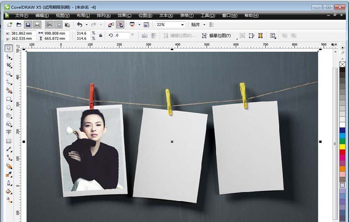Viewport: 349px width, 222px height.
Task: Choose the Ellipse tool
Action: coord(8,107)
